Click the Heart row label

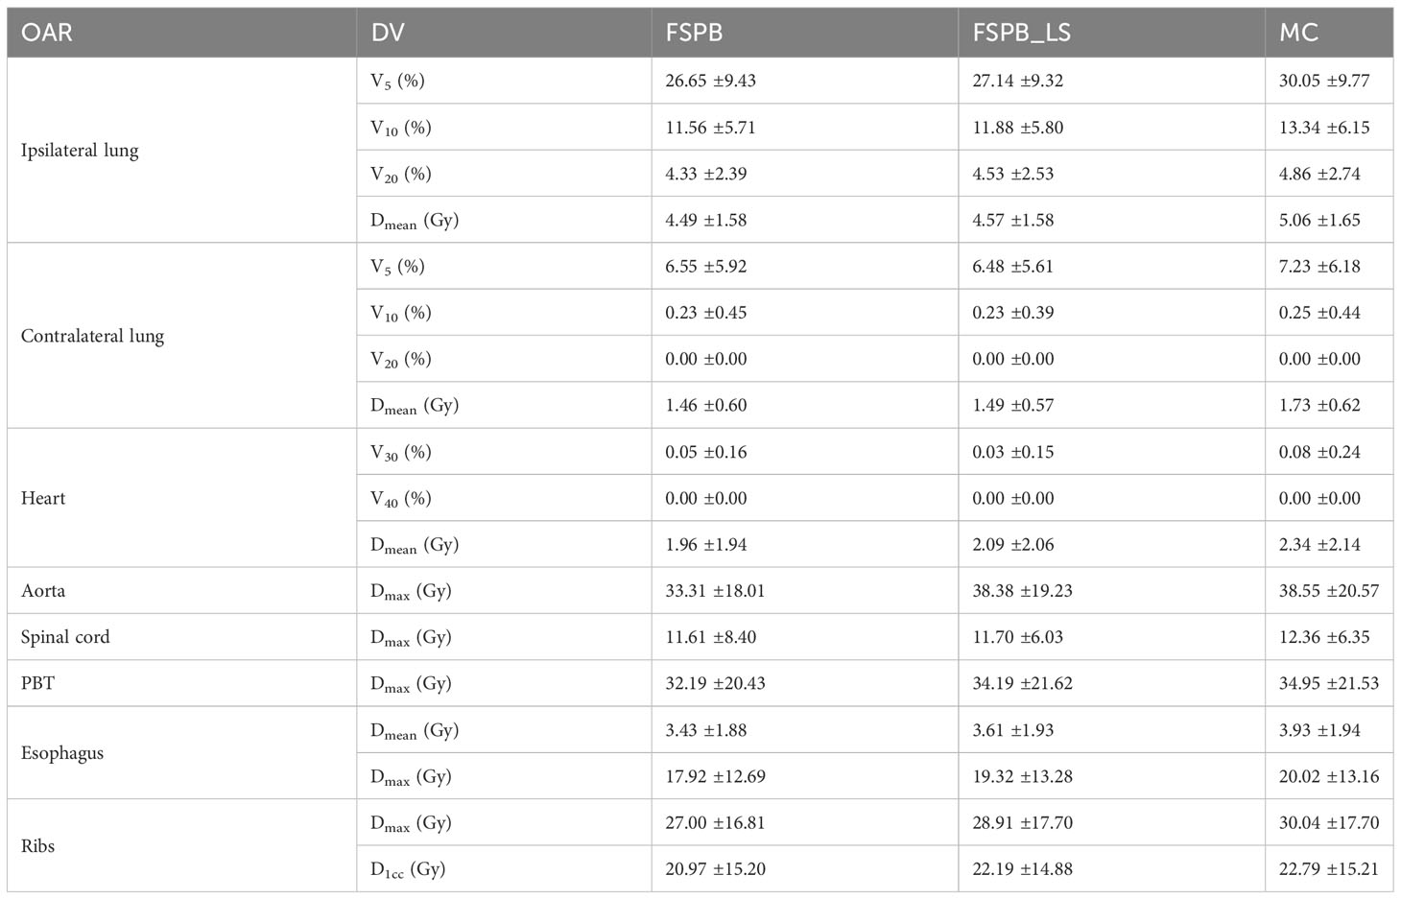pyautogui.click(x=43, y=498)
